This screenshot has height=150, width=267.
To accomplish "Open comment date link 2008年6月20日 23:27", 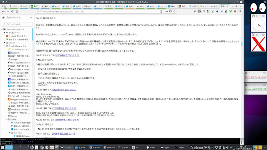I will click(65, 90).
